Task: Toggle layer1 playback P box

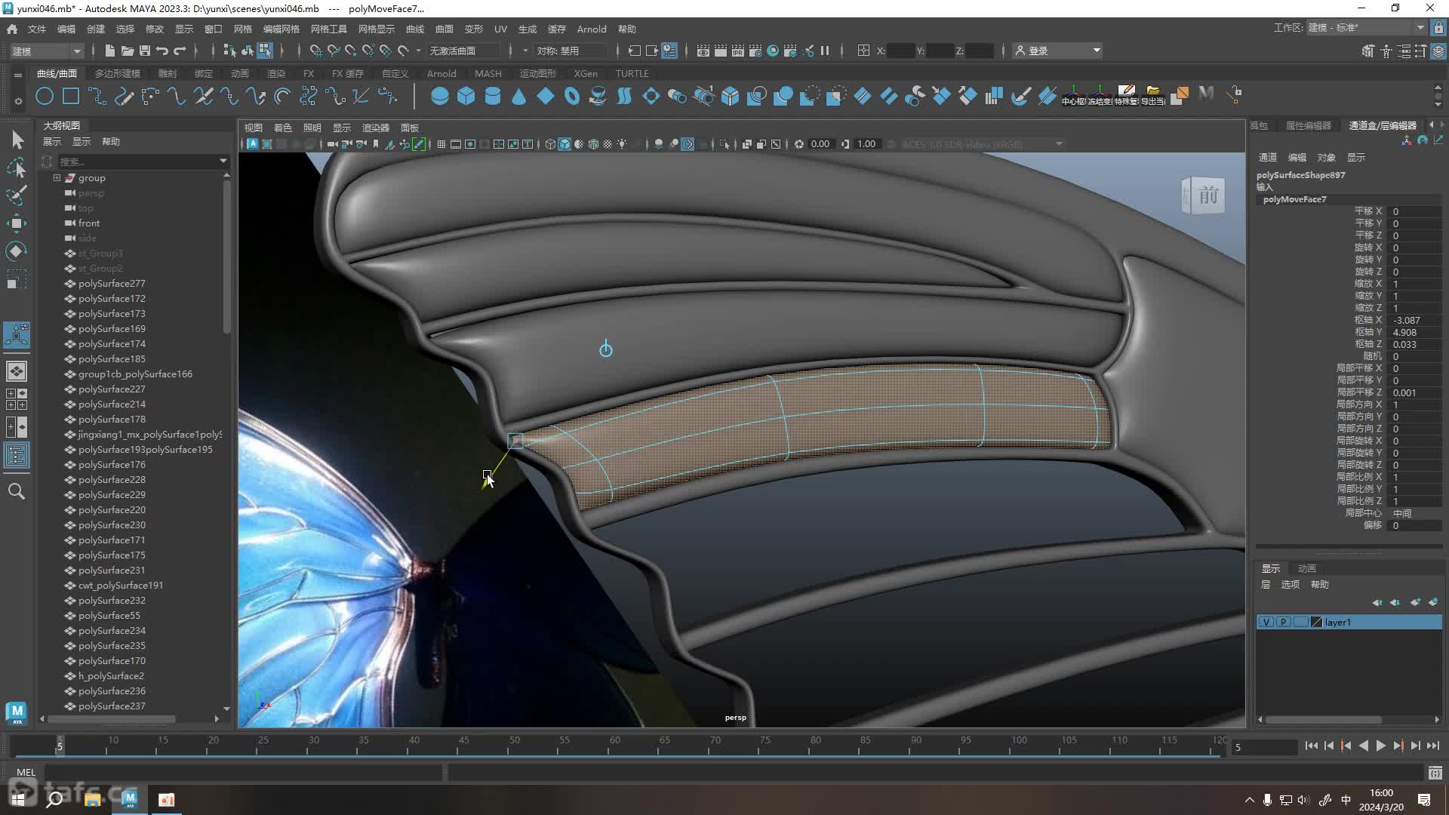Action: coord(1283,622)
